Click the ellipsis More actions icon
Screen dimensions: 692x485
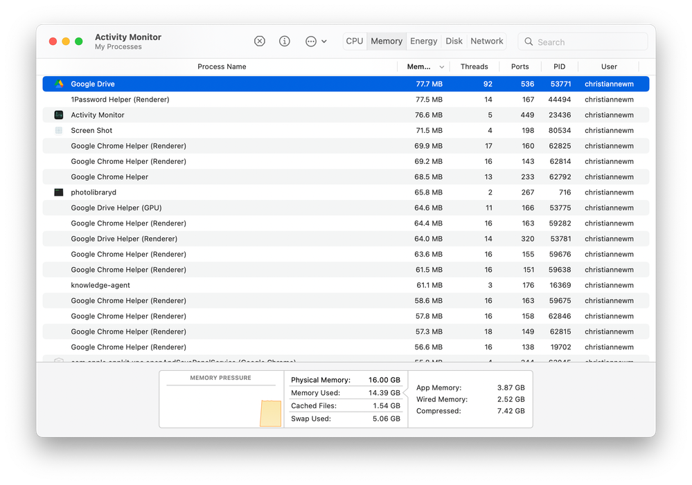311,42
